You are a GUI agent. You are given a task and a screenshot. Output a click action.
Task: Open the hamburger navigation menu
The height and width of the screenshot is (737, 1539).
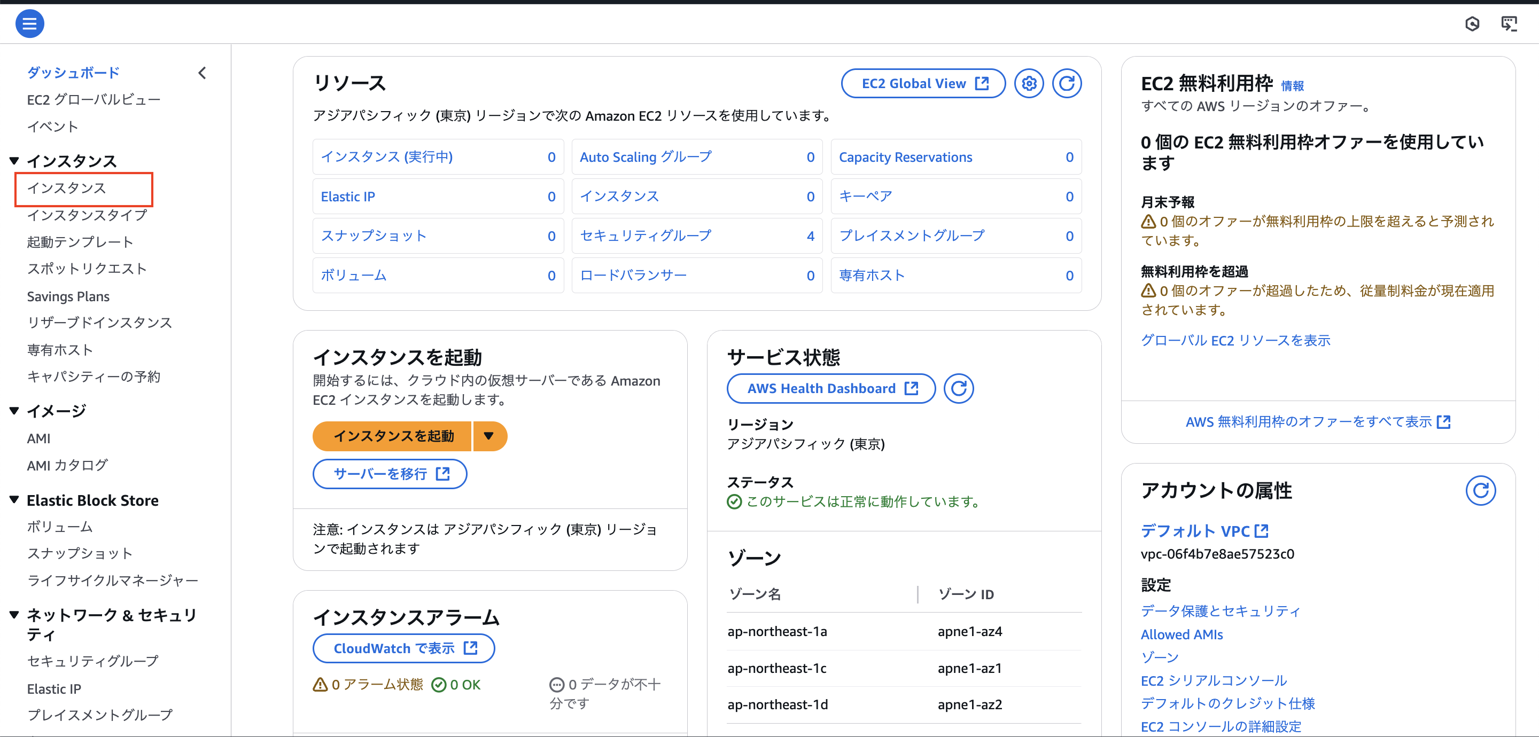(x=29, y=23)
